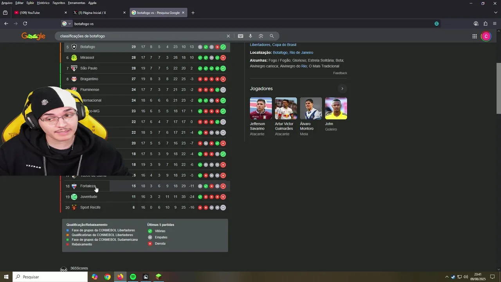This screenshot has height=282, width=501.
Task: Start Google voice search
Action: pos(250,36)
